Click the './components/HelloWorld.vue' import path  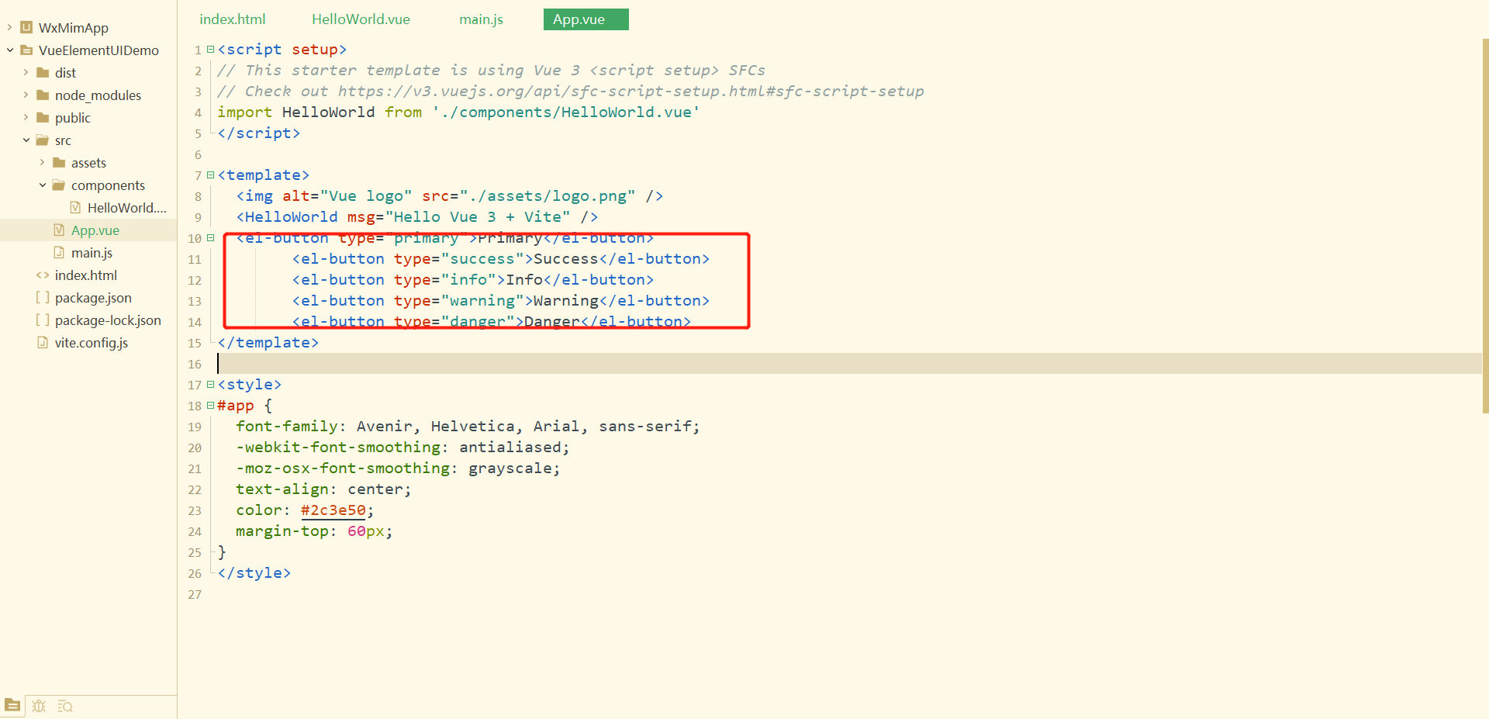coord(566,112)
